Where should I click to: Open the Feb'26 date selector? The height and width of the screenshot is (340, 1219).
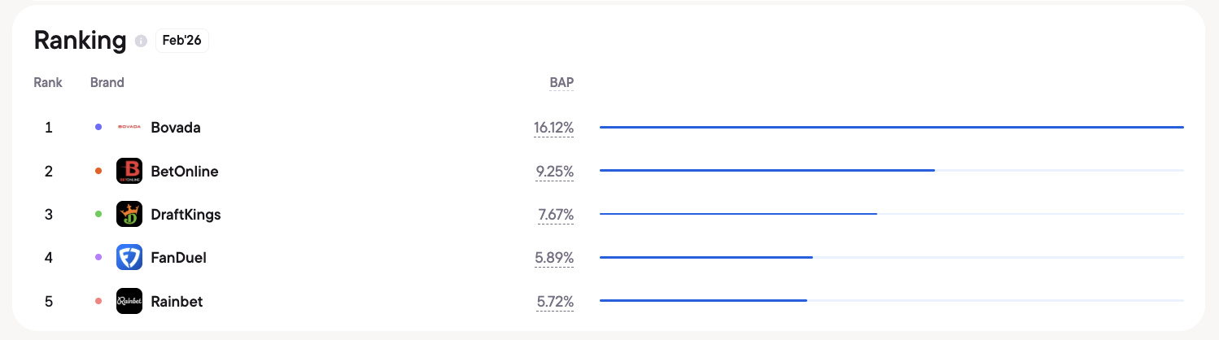pyautogui.click(x=182, y=41)
